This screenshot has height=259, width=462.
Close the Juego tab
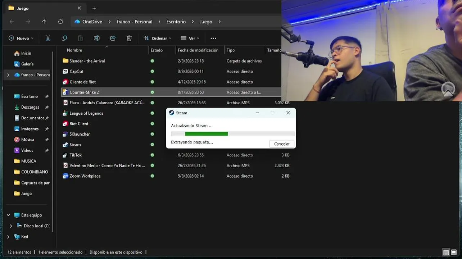(79, 8)
